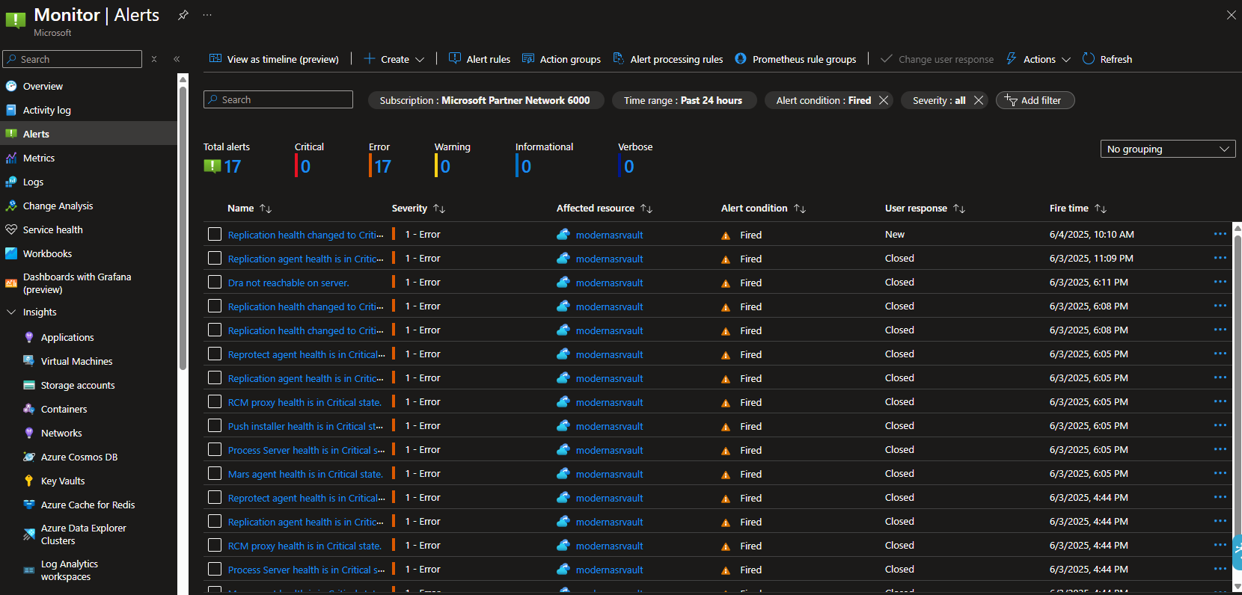This screenshot has height=595, width=1242.
Task: Sort alerts by Fire time
Action: pyautogui.click(x=1077, y=209)
